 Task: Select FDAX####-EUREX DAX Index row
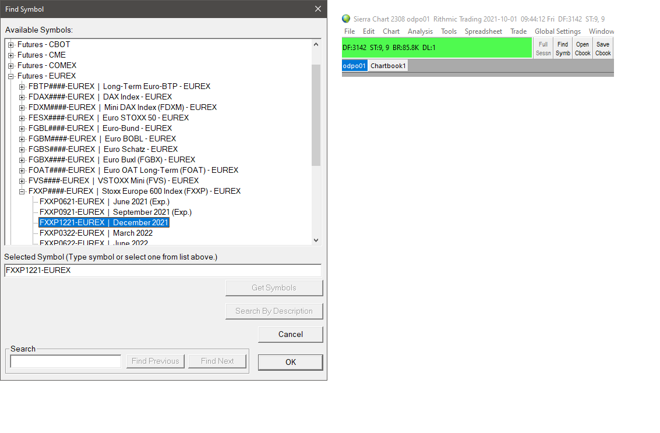(100, 97)
